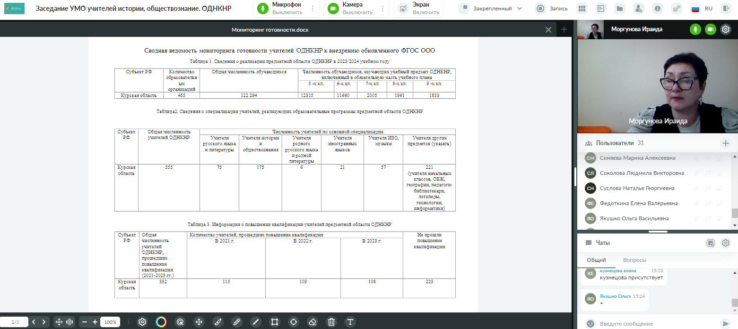Open the RU language selector

click(x=702, y=9)
